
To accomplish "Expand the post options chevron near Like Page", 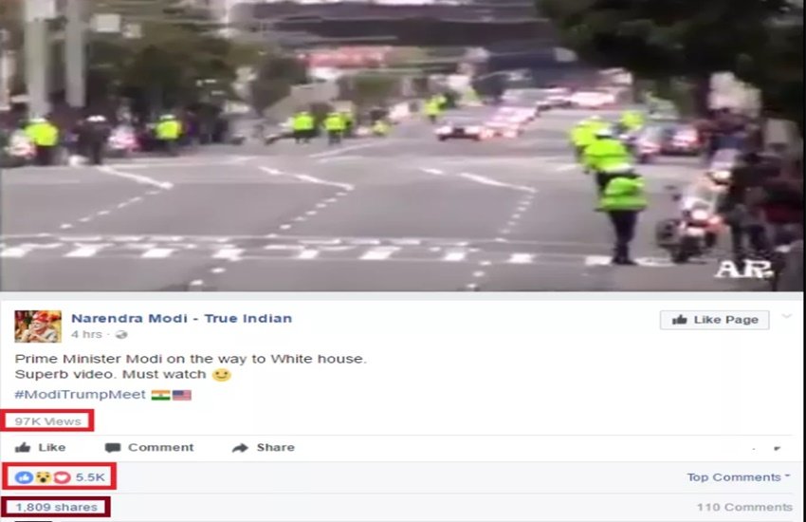I will (x=786, y=316).
